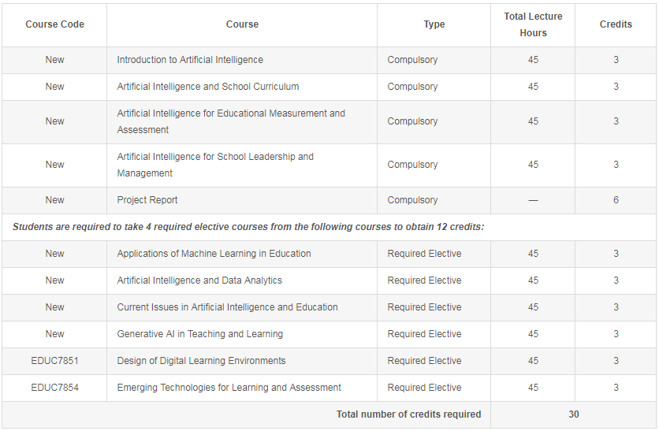
Task: Click Artificial Intelligence and Data Analytics
Action: 199,281
